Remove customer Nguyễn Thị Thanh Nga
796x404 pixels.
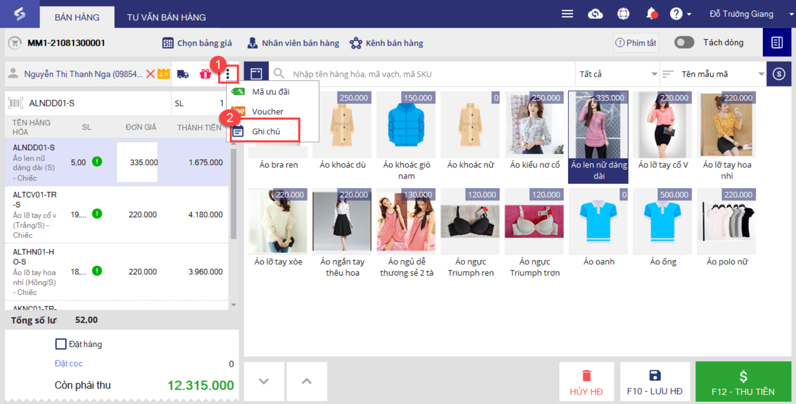pos(151,74)
